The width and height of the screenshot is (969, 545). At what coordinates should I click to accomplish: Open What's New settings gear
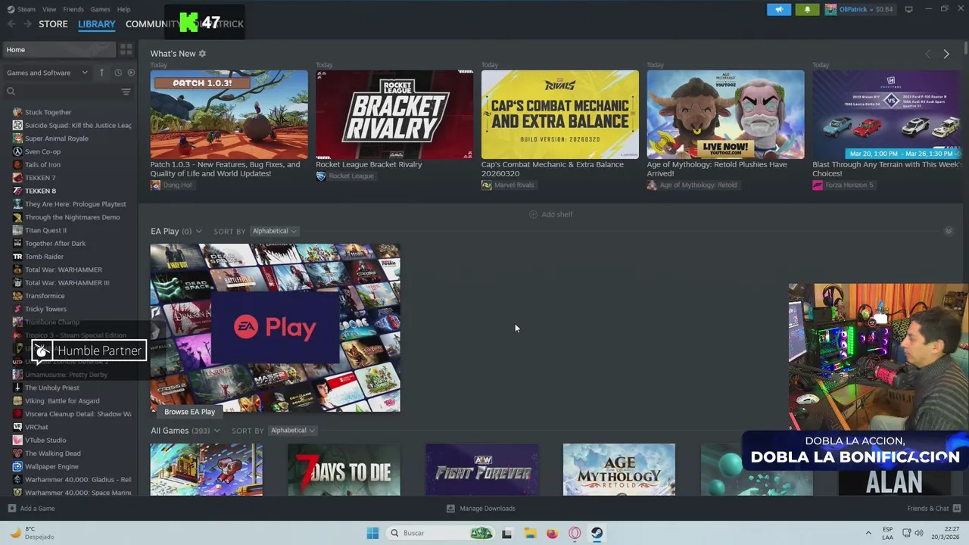[202, 54]
